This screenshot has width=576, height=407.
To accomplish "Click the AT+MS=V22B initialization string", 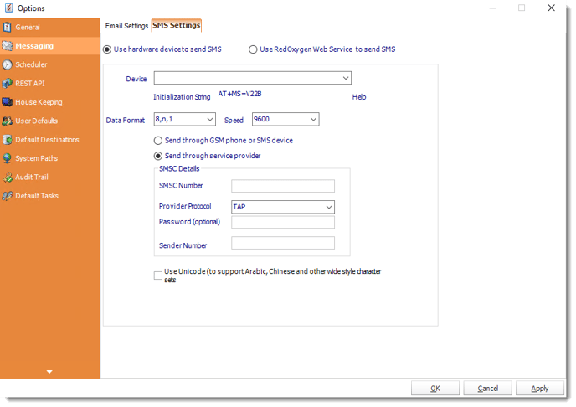I will click(x=240, y=94).
